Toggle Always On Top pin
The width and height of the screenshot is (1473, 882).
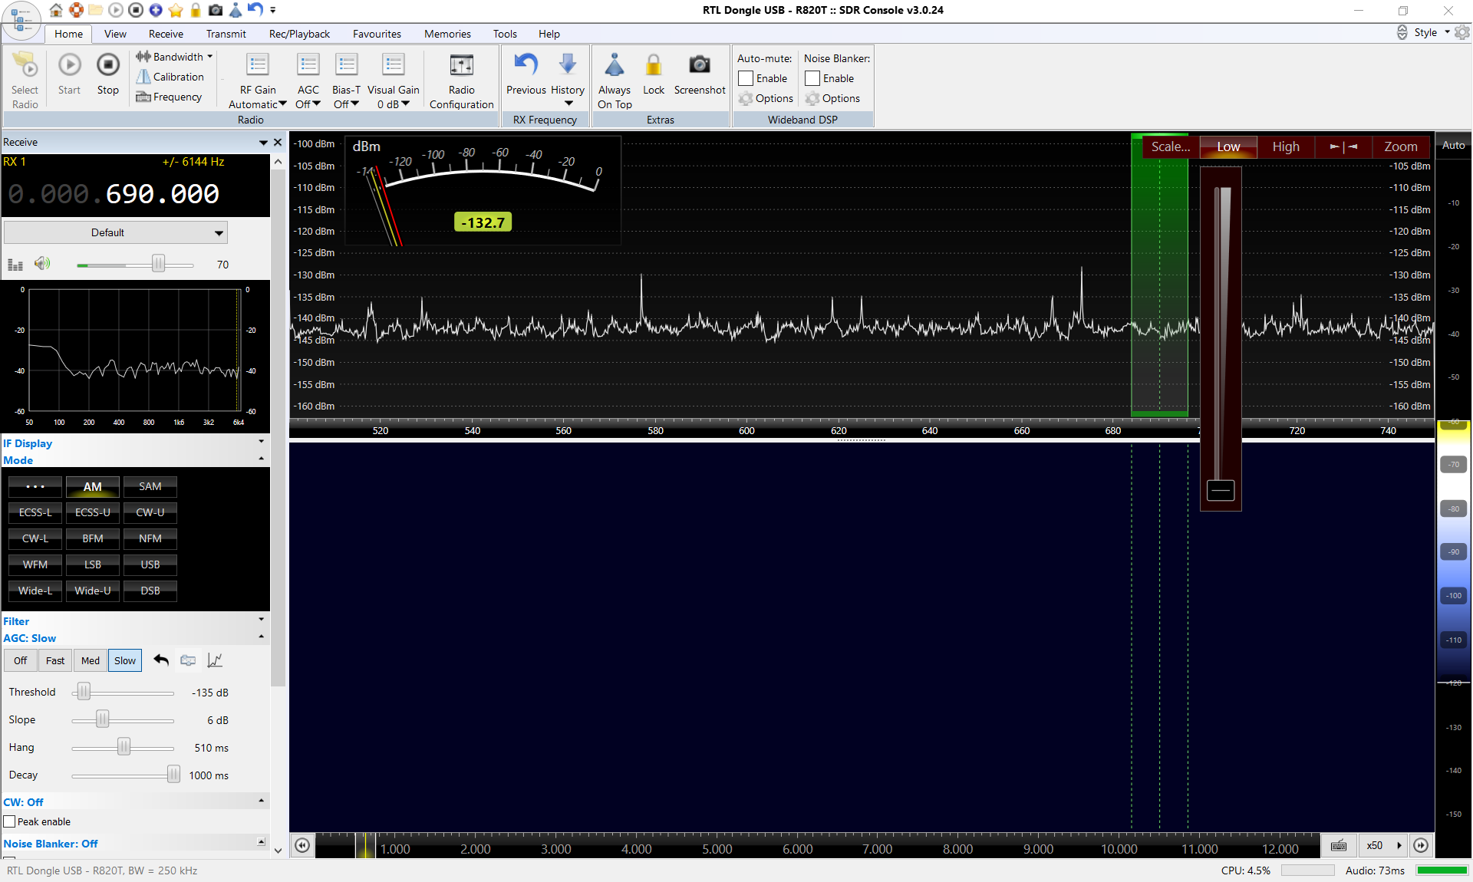click(x=615, y=66)
